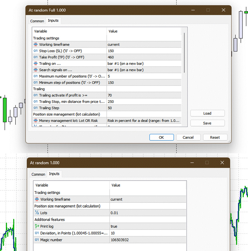Screen dimensions: 248x251
Task: Click the Trailing Stop min distance icon
Action: pyautogui.click(x=36, y=101)
